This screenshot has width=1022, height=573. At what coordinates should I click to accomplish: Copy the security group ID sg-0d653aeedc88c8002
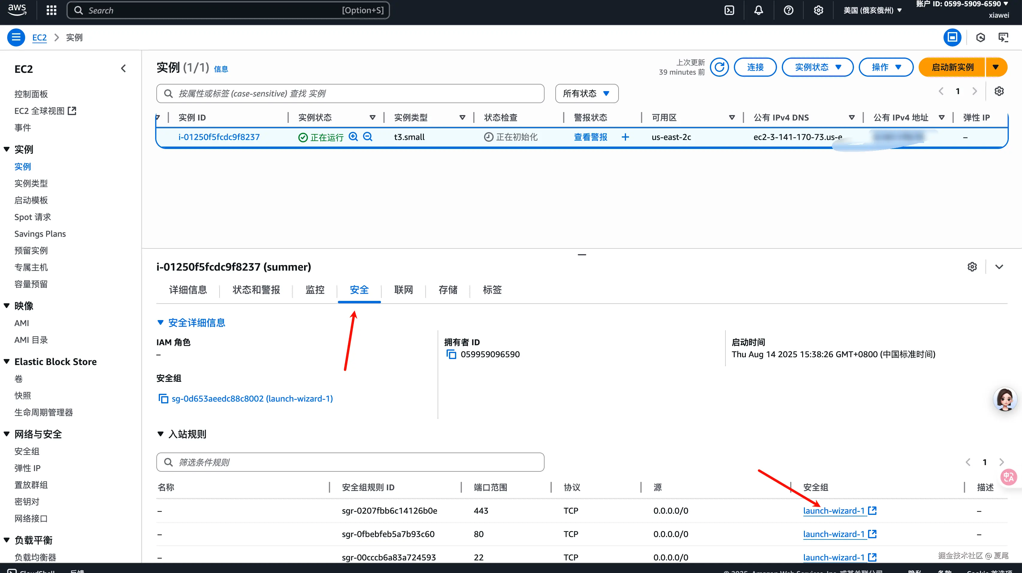point(163,398)
